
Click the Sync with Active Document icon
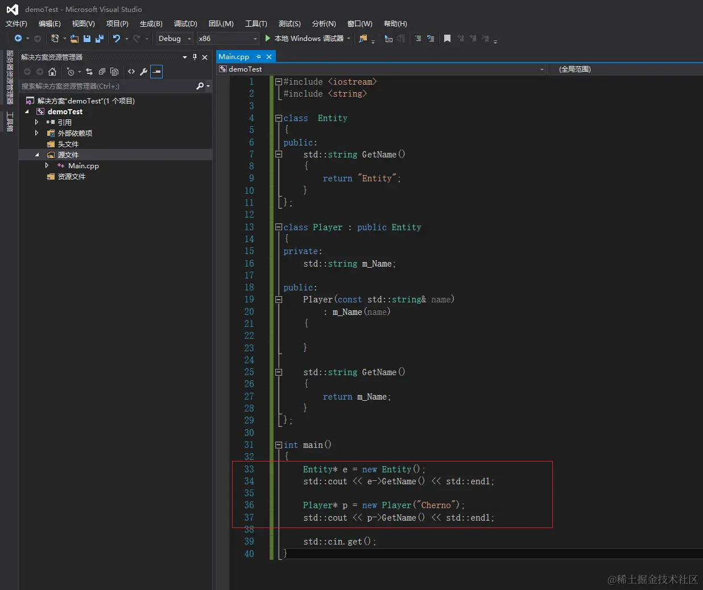click(x=89, y=72)
